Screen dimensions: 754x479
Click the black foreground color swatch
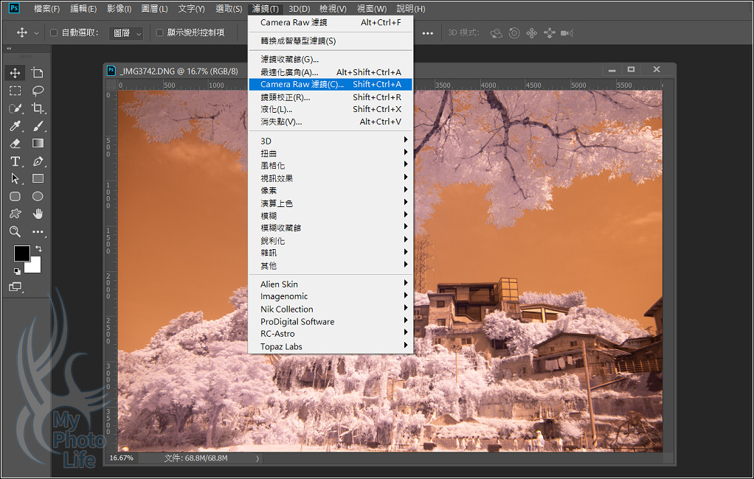21,254
